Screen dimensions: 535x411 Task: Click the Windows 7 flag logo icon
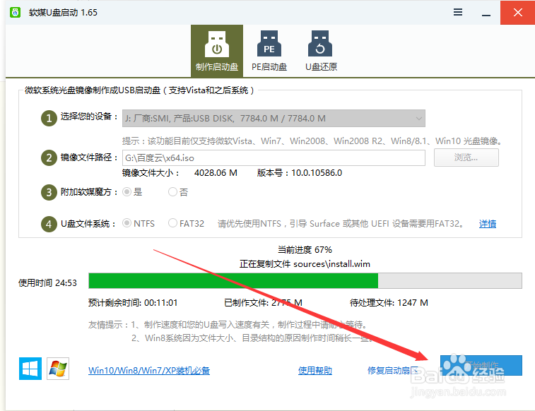(x=58, y=369)
